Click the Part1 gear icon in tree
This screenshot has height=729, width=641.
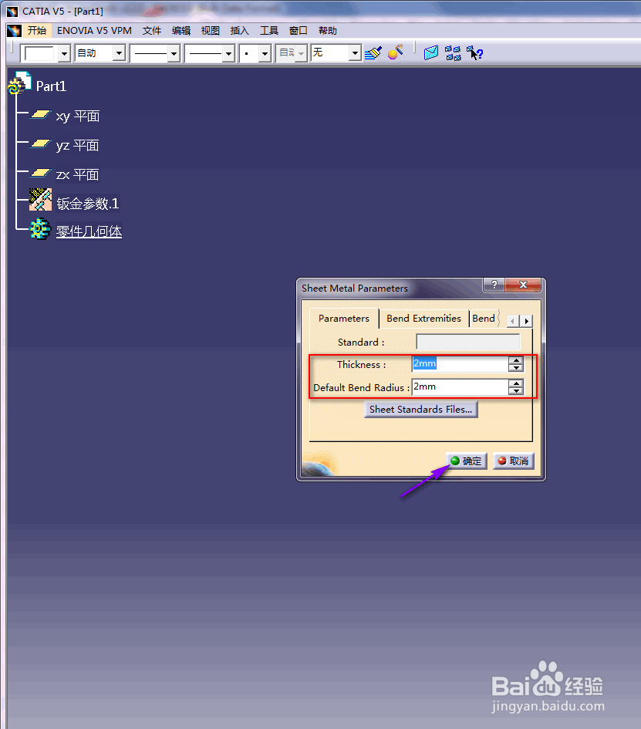pos(19,83)
